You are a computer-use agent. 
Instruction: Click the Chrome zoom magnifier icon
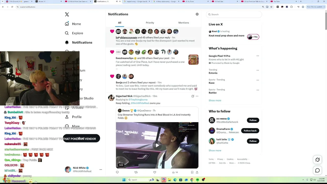coord(263,7)
